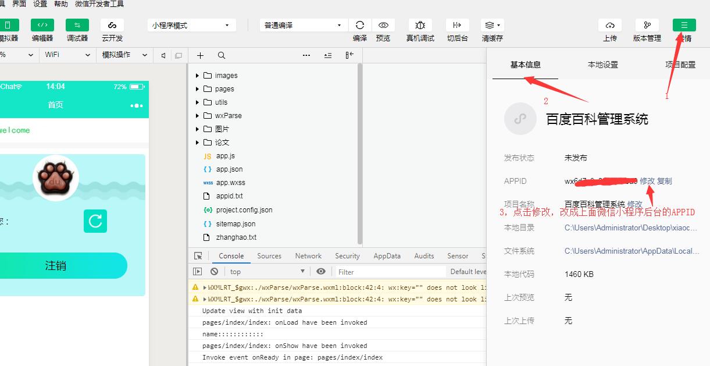Click the console live expression eye icon
The width and height of the screenshot is (710, 366).
(321, 272)
